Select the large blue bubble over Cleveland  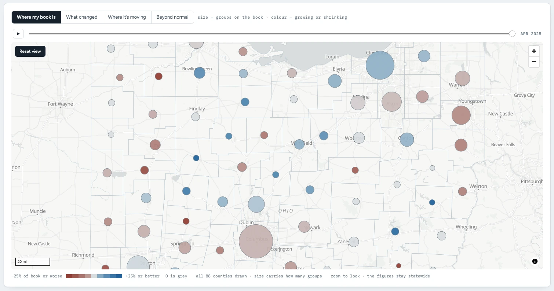point(380,66)
